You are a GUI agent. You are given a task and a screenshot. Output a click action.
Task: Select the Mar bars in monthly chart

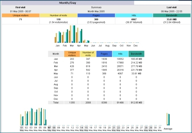[72, 34]
